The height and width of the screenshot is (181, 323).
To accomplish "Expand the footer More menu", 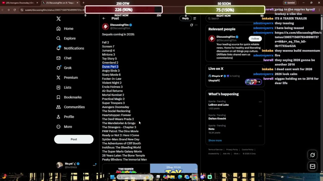I will [237, 154].
